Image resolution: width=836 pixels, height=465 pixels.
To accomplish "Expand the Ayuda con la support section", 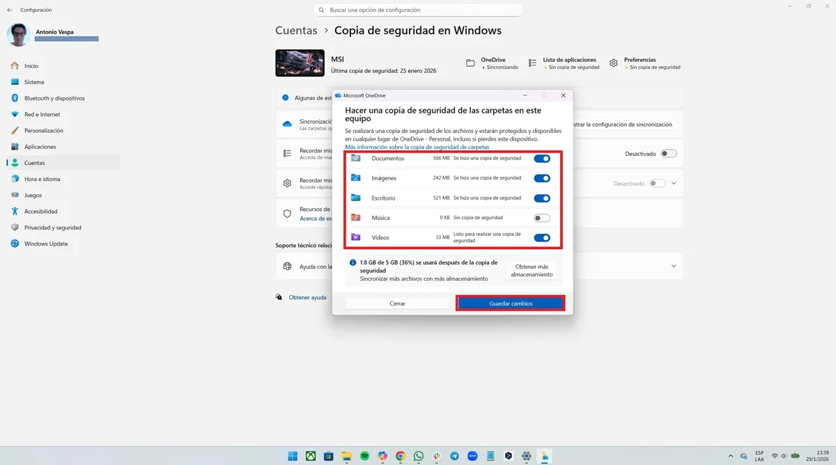I will point(674,266).
